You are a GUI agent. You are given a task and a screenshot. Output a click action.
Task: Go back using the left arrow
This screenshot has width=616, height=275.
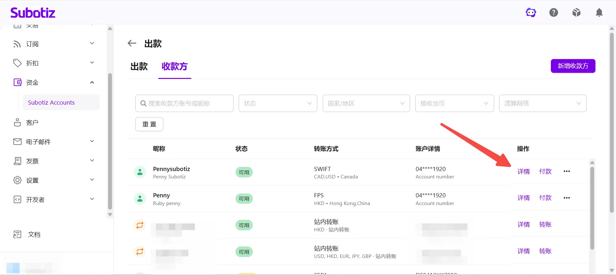[x=132, y=43]
